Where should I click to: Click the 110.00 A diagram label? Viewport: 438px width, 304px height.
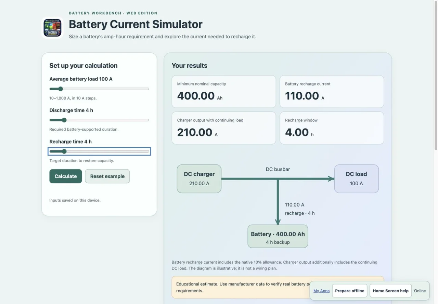click(295, 204)
